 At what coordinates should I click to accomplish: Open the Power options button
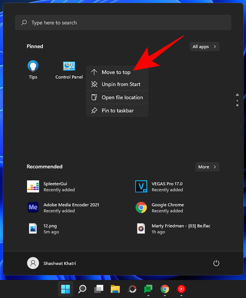coord(216,263)
